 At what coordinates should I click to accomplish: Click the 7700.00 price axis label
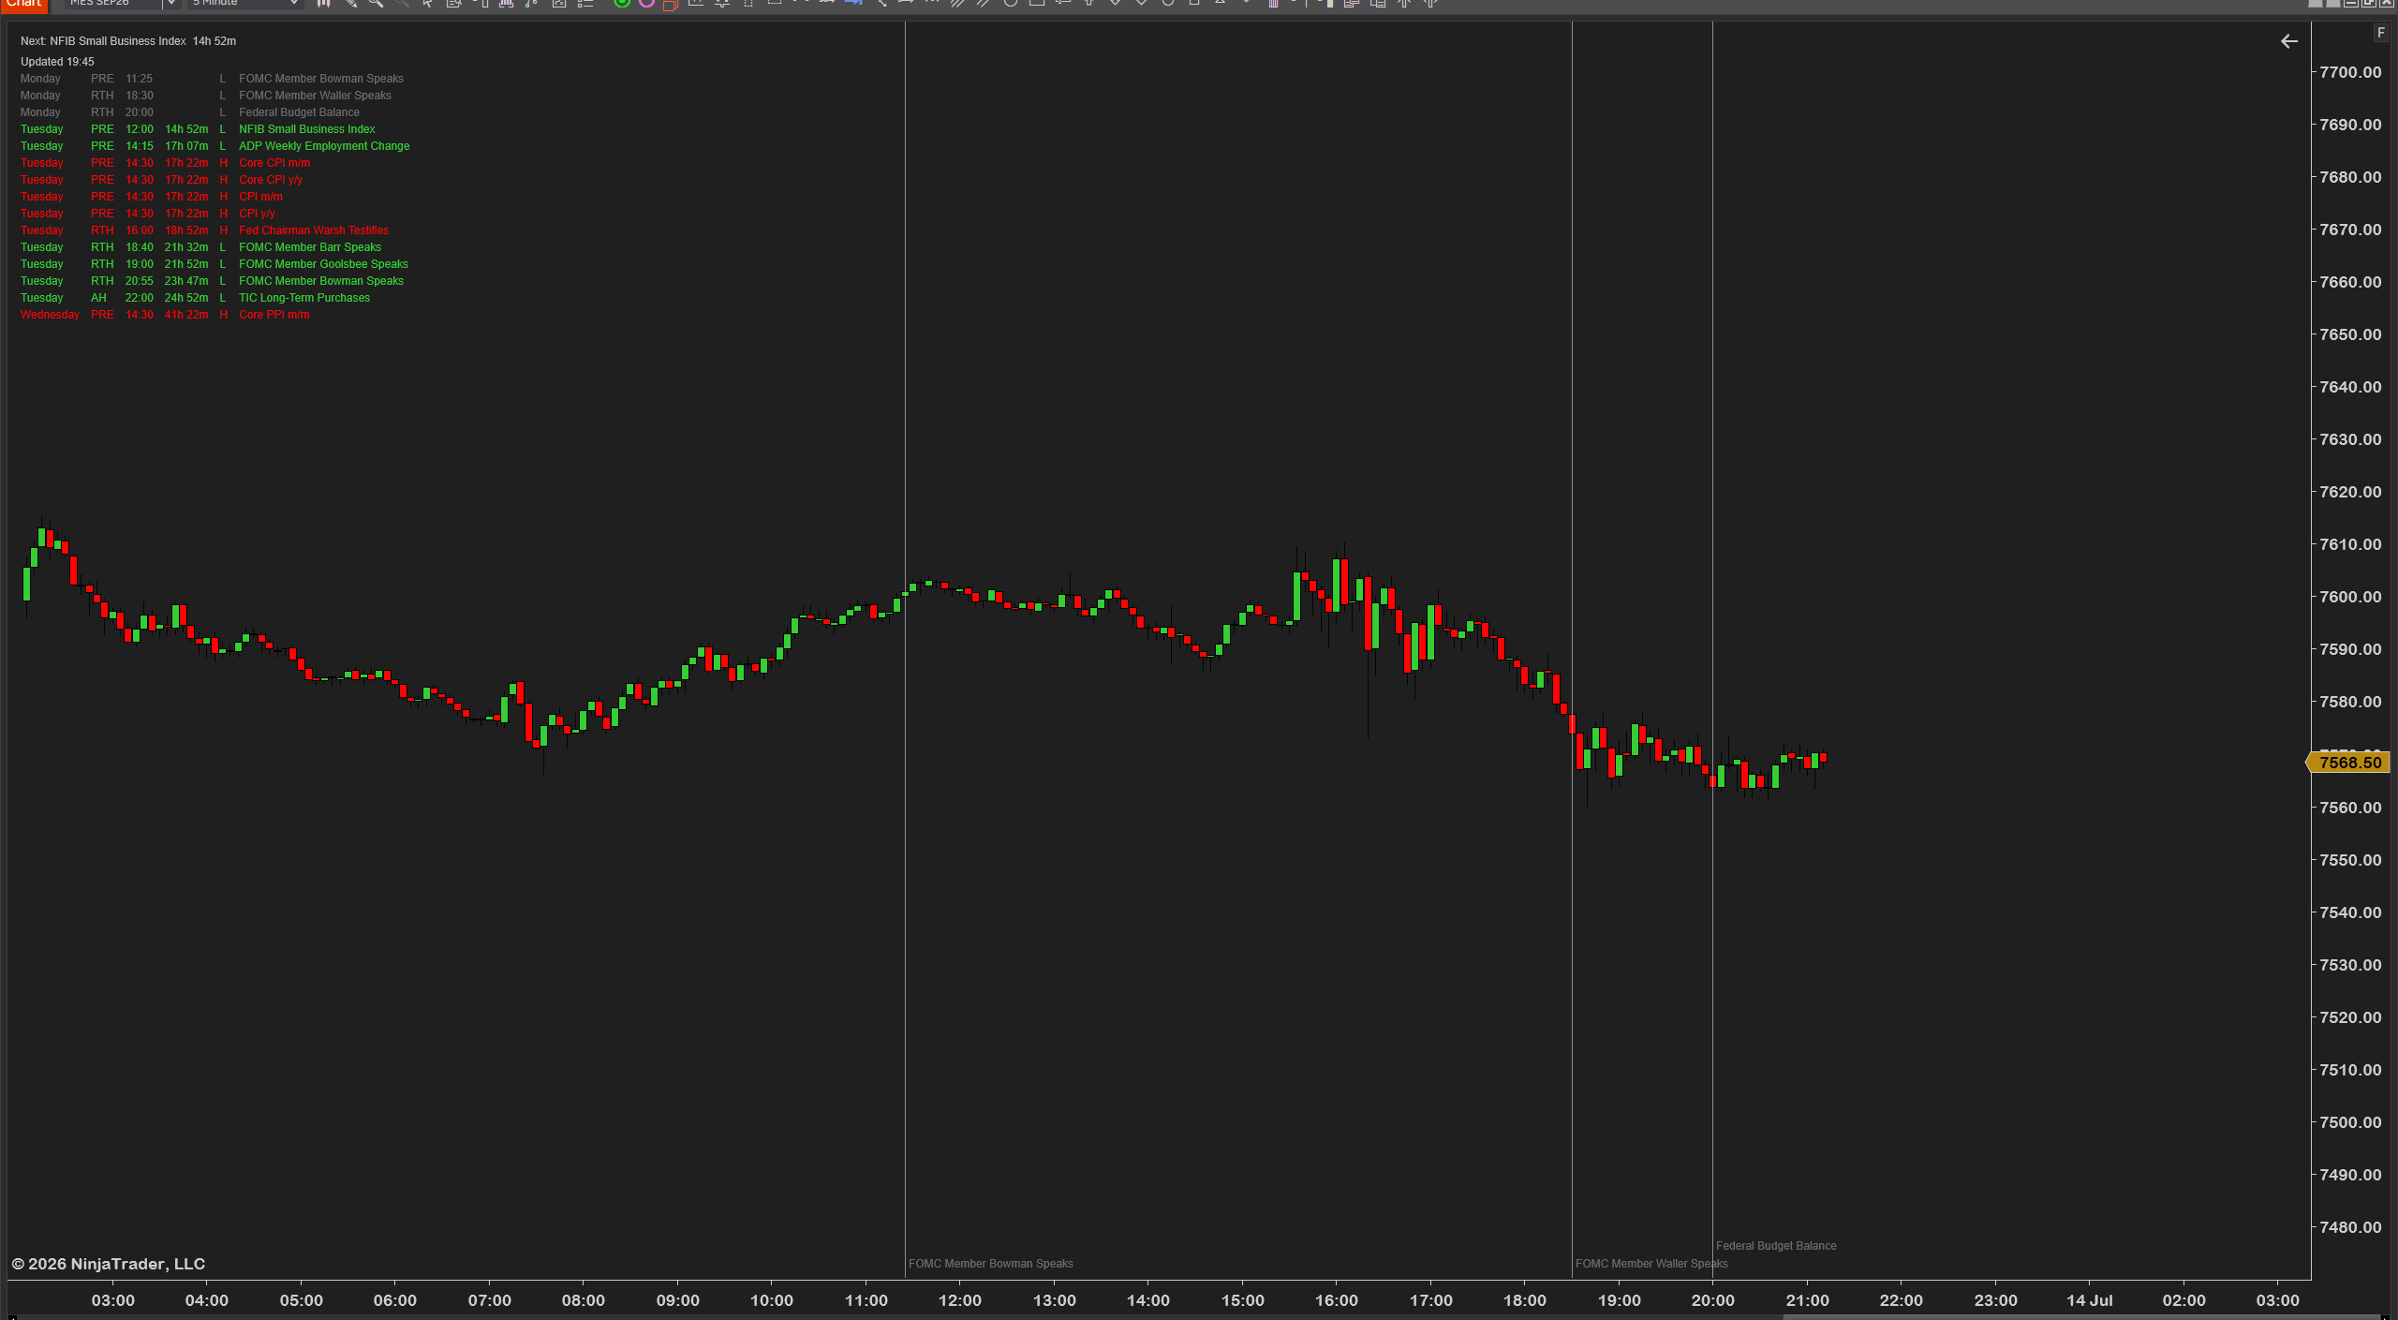(x=2350, y=72)
